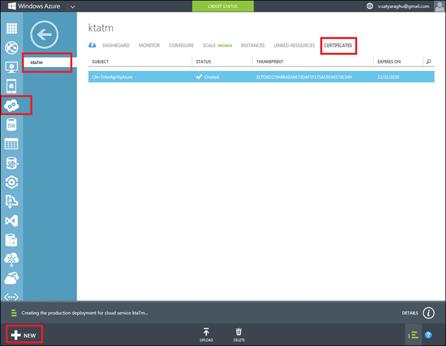Sort by the Status column header
Viewport: 446px width, 346px height.
point(204,62)
